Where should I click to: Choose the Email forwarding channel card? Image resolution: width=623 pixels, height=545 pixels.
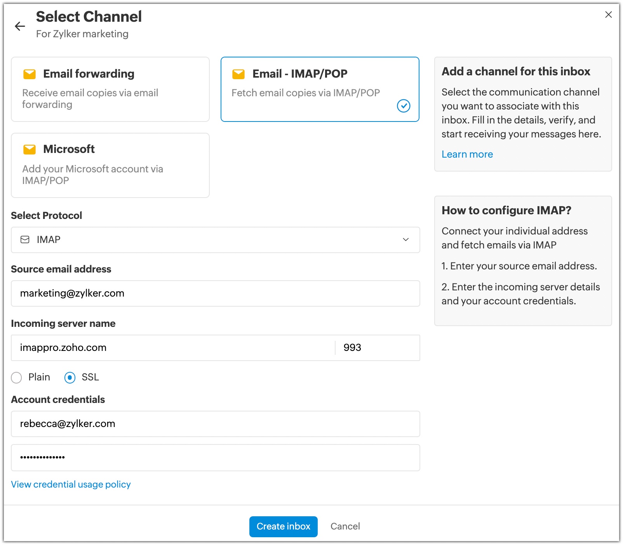coord(110,89)
